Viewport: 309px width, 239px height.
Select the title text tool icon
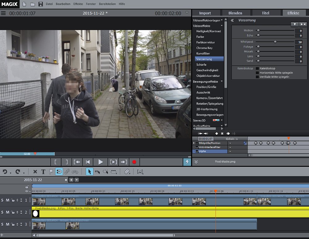point(43,172)
